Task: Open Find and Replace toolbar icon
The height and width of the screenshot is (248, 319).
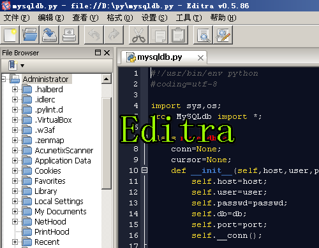Action: coord(223,35)
